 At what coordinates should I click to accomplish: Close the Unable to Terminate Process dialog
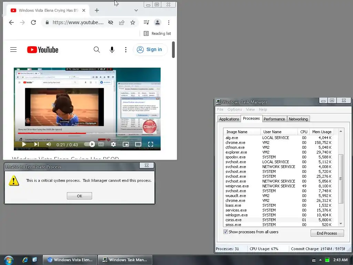(x=147, y=165)
